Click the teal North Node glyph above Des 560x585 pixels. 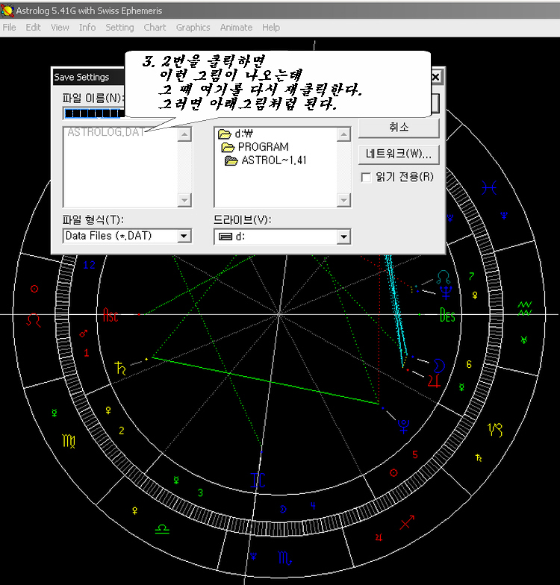(x=444, y=278)
